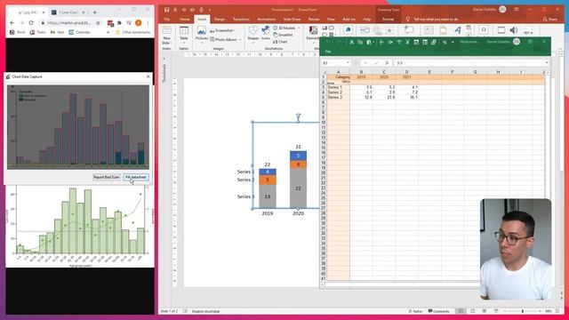Expand the Photo Album dropdown
Image resolution: width=569 pixels, height=320 pixels.
click(240, 39)
